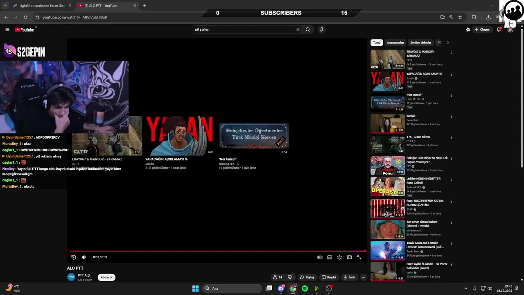Open options for Erdoğan 360 Milyar video
This screenshot has width=524, height=295.
[x=451, y=159]
